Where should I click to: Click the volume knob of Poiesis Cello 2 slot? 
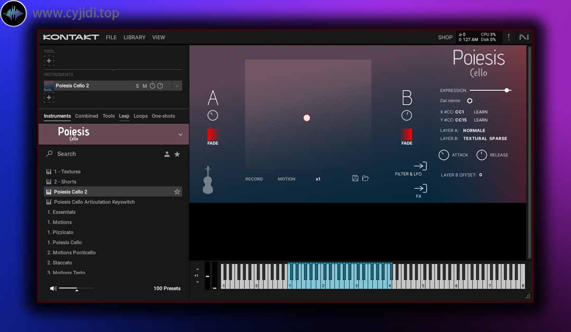(152, 86)
